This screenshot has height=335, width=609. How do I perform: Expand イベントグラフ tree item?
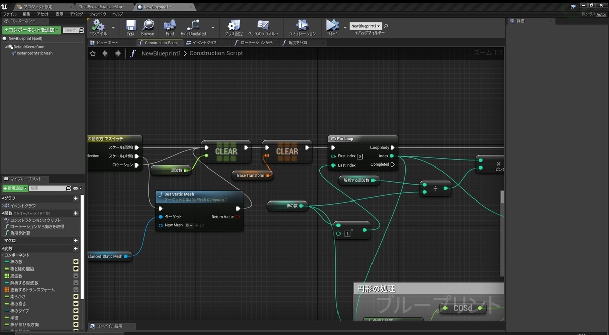pos(3,206)
